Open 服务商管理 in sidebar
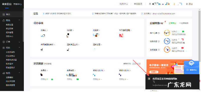 [10, 85]
